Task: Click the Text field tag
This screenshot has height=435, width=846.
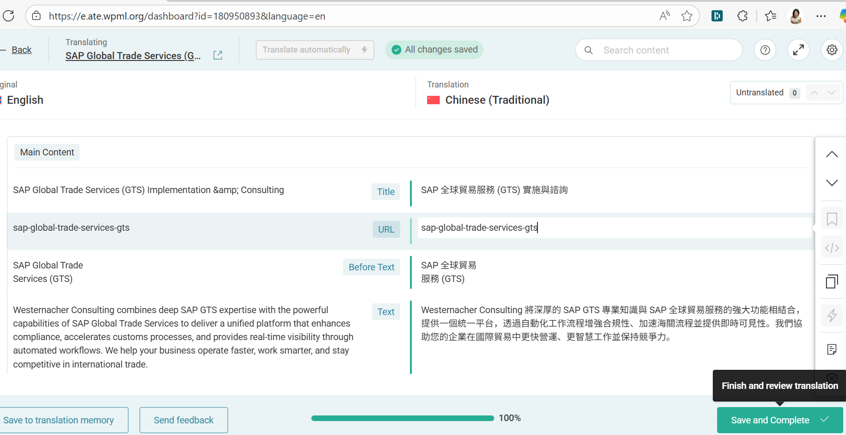Action: click(386, 312)
